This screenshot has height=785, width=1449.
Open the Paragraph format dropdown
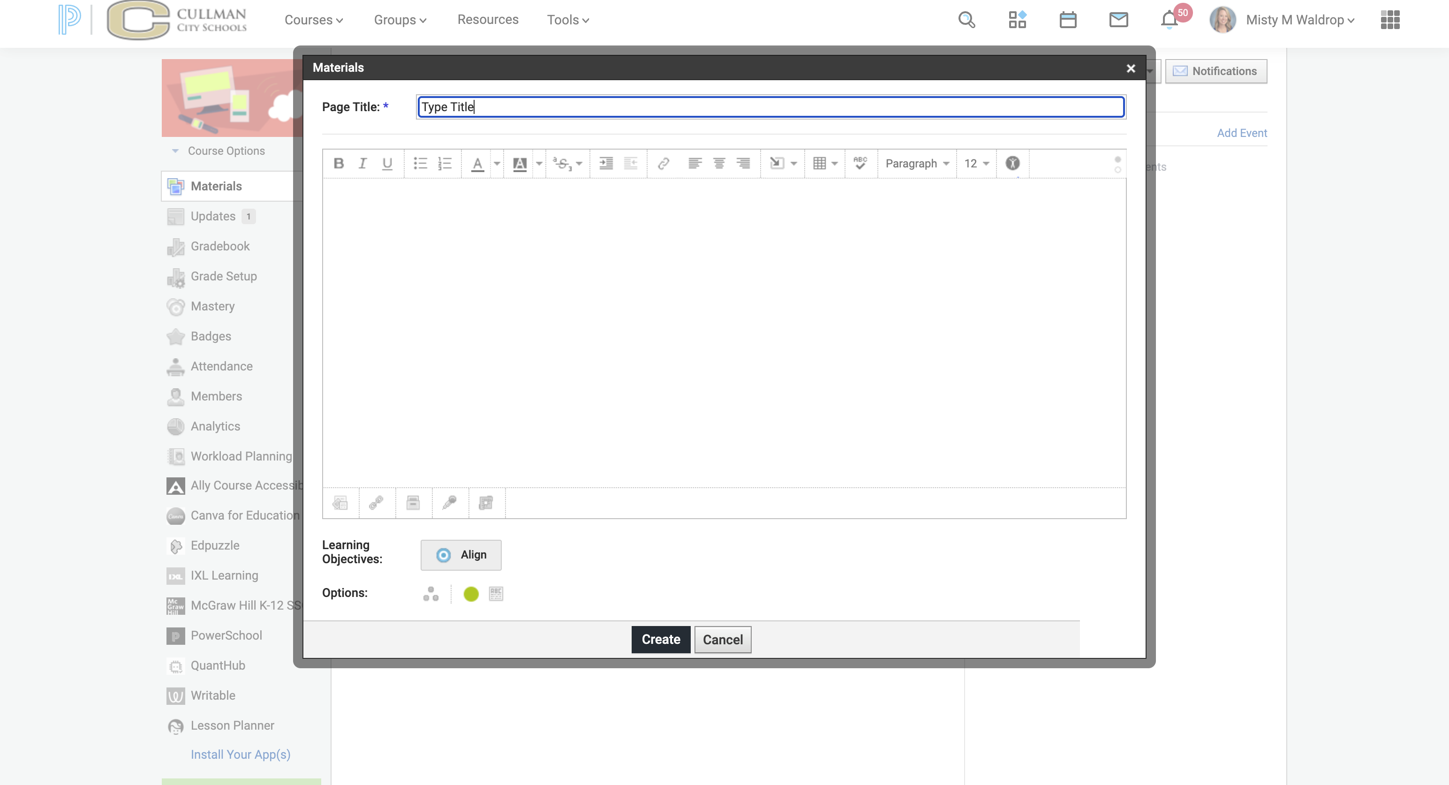917,164
